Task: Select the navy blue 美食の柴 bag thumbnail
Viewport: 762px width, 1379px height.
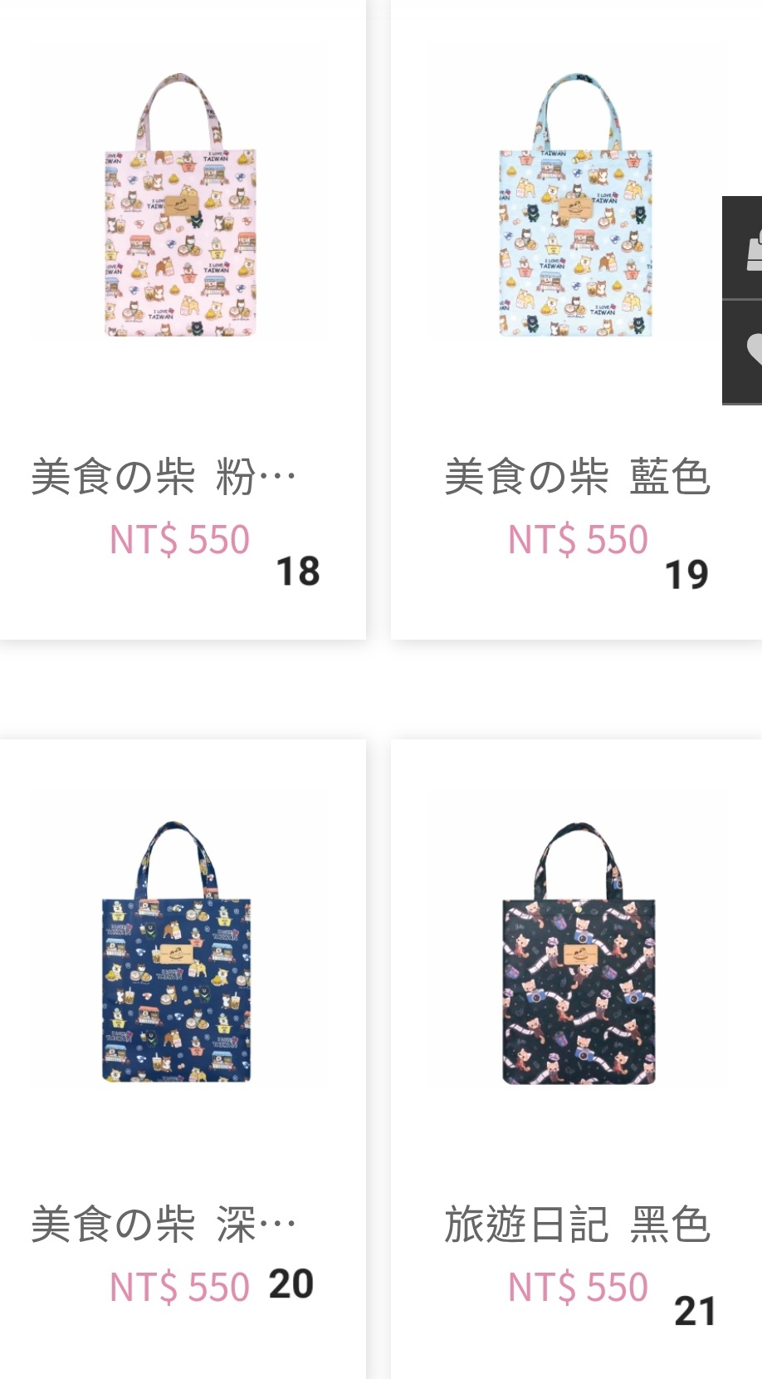Action: 177,952
